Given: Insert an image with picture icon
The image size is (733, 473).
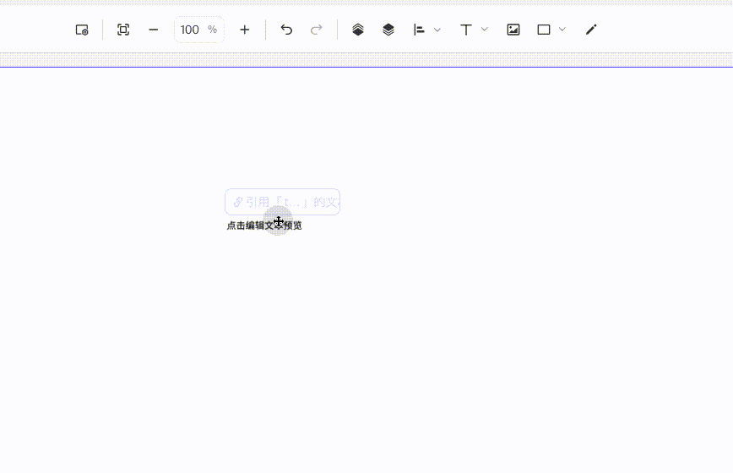Looking at the screenshot, I should [x=513, y=30].
